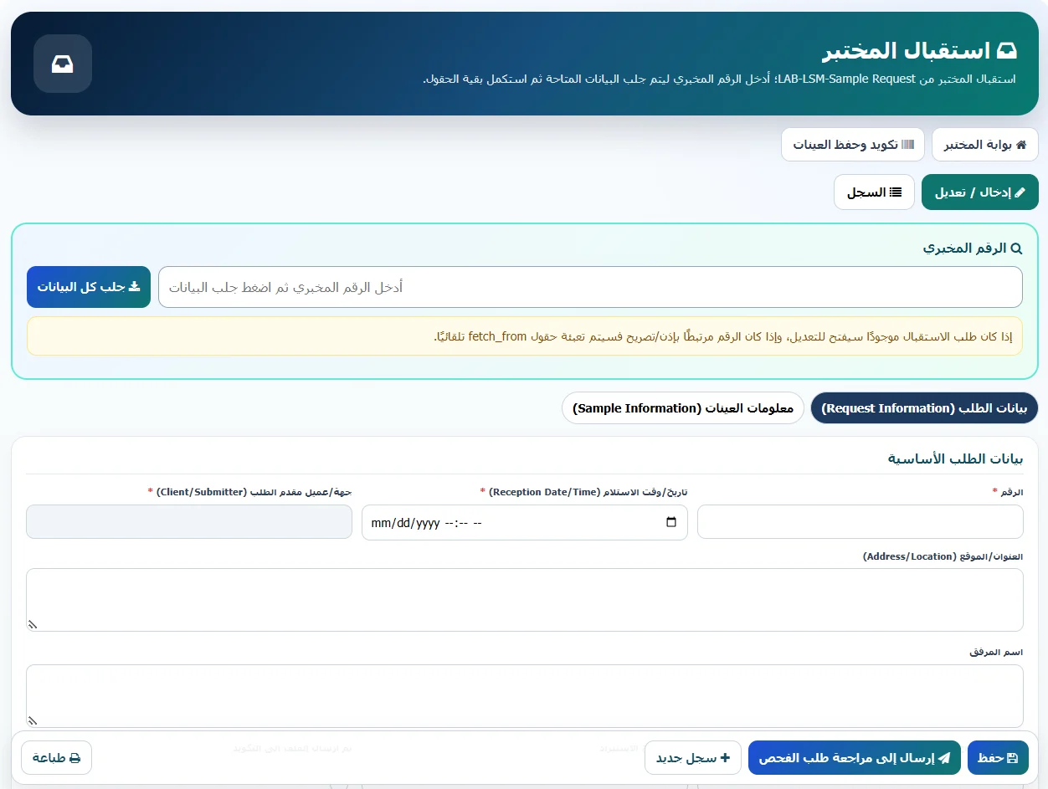
Task: Click جلب كل البيانات fetch button
Action: coord(89,287)
